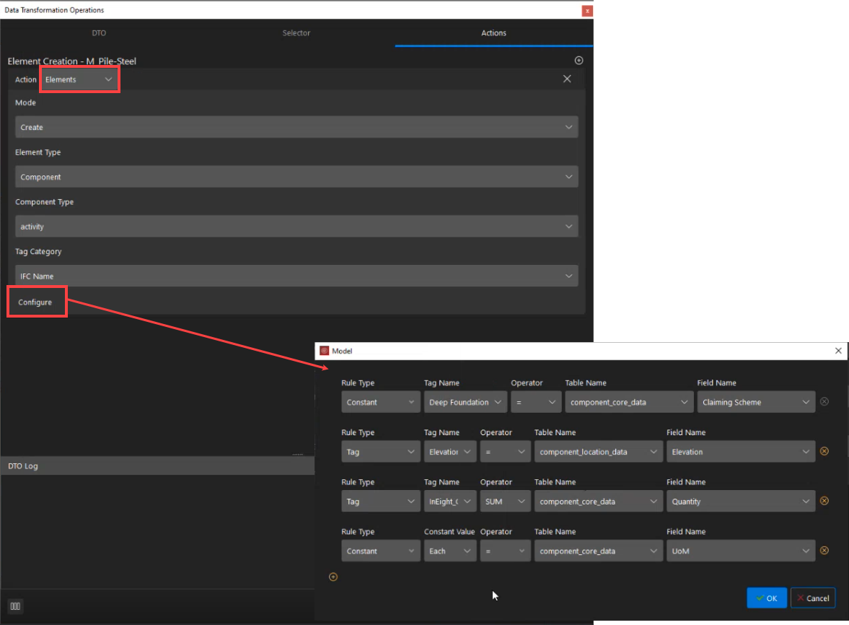Image resolution: width=849 pixels, height=625 pixels.
Task: Open the UoM field name dropdown
Action: click(x=741, y=551)
